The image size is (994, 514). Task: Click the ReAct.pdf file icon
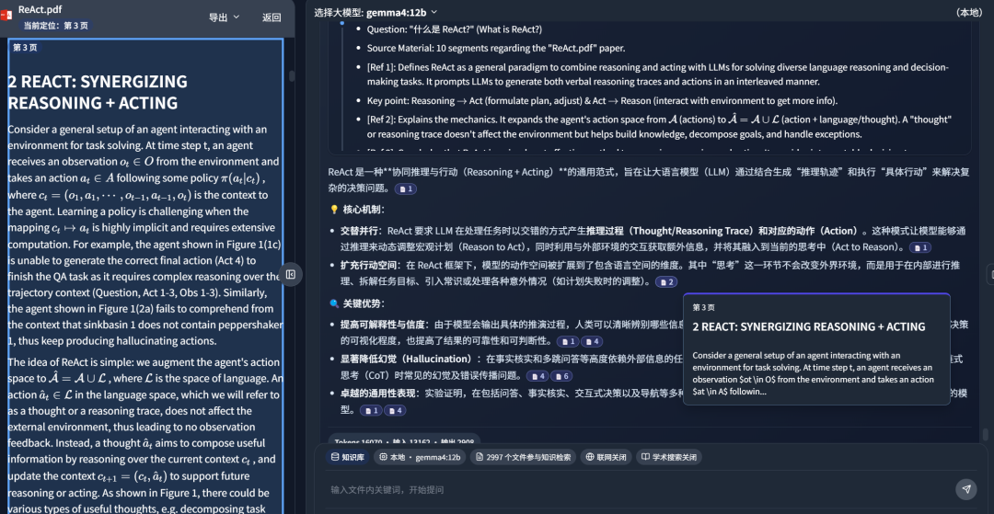[x=6, y=16]
